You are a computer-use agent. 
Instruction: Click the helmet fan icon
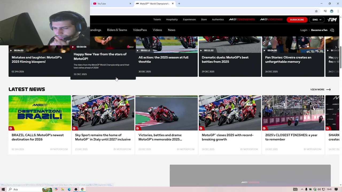pos(332,30)
